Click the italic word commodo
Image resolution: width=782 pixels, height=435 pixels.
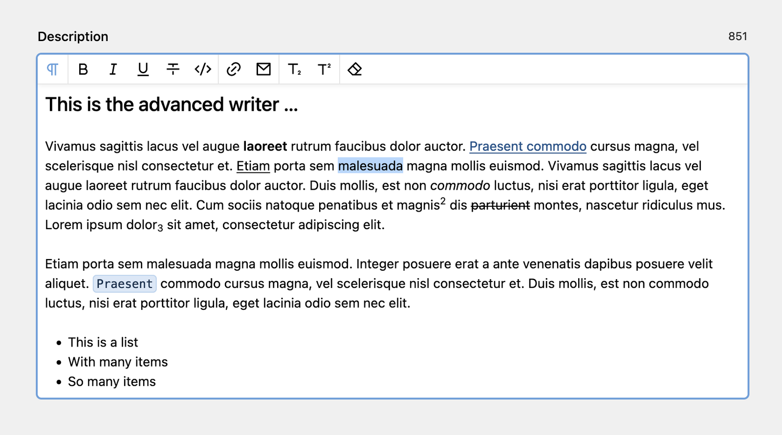[x=460, y=186]
